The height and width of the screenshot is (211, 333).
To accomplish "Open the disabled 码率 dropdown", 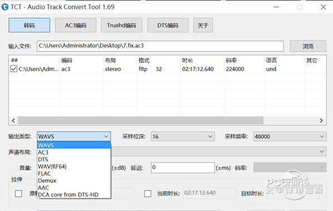I will (289, 167).
